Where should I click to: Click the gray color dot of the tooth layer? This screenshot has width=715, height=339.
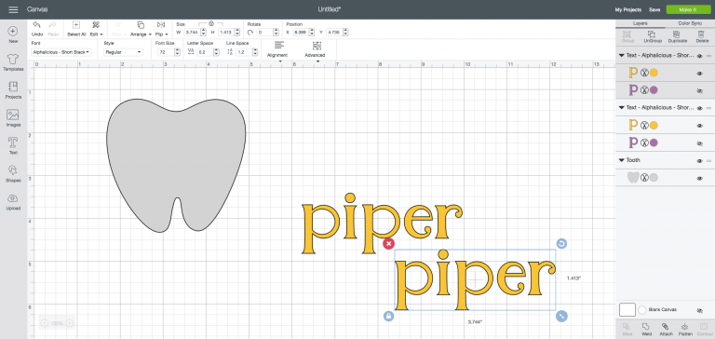coord(654,178)
